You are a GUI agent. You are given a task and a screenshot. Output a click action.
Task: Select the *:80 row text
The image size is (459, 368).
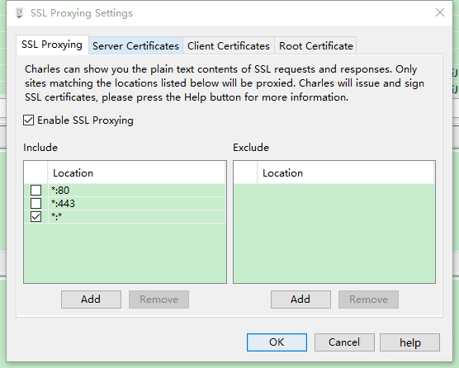(60, 191)
